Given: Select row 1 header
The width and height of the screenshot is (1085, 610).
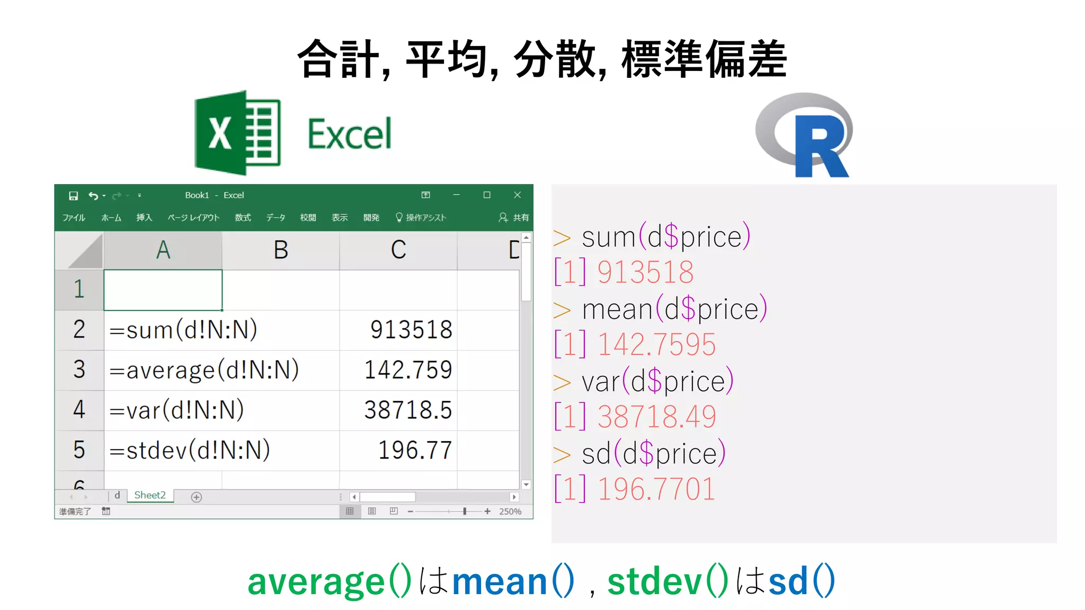Looking at the screenshot, I should tap(79, 290).
